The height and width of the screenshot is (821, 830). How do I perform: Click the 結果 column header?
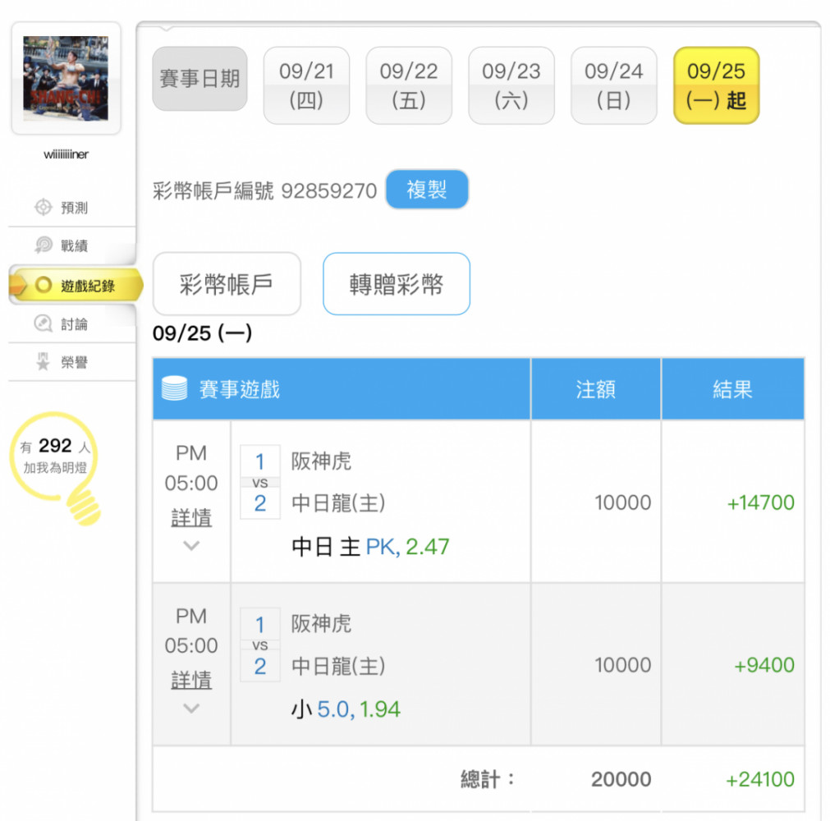point(732,389)
